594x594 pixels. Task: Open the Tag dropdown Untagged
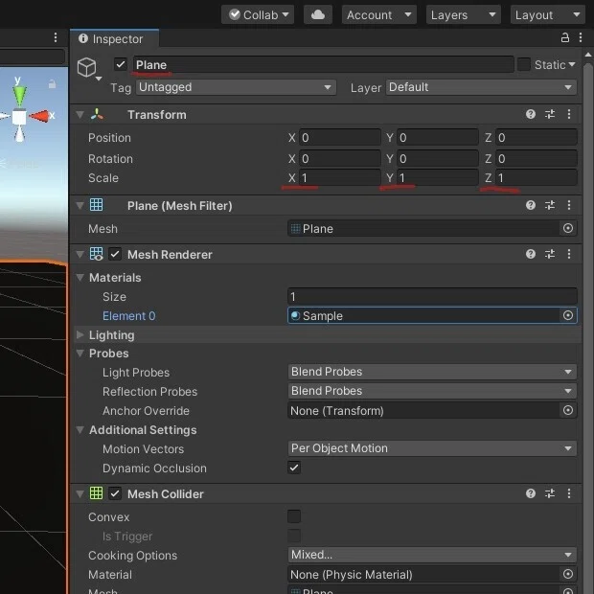point(236,87)
